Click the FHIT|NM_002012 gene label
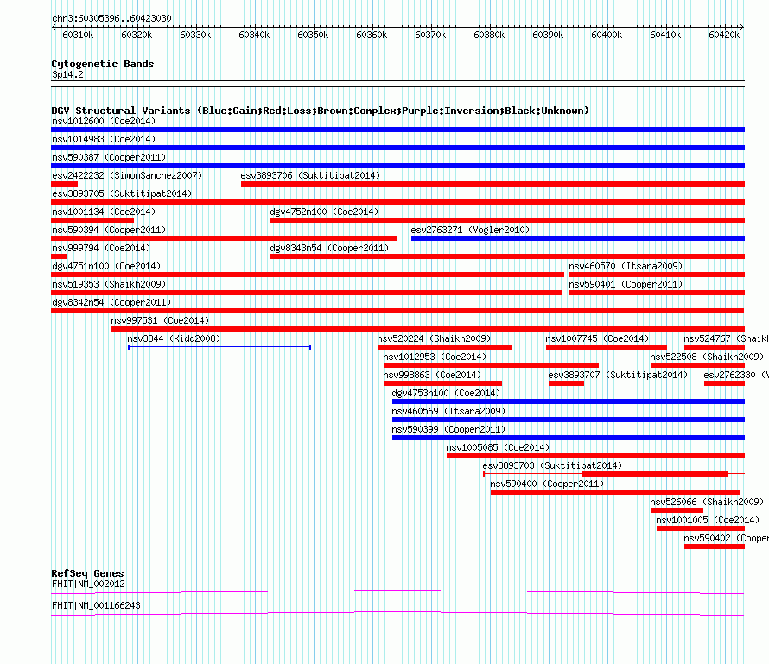Viewport: 769px width, 664px height. click(x=88, y=584)
